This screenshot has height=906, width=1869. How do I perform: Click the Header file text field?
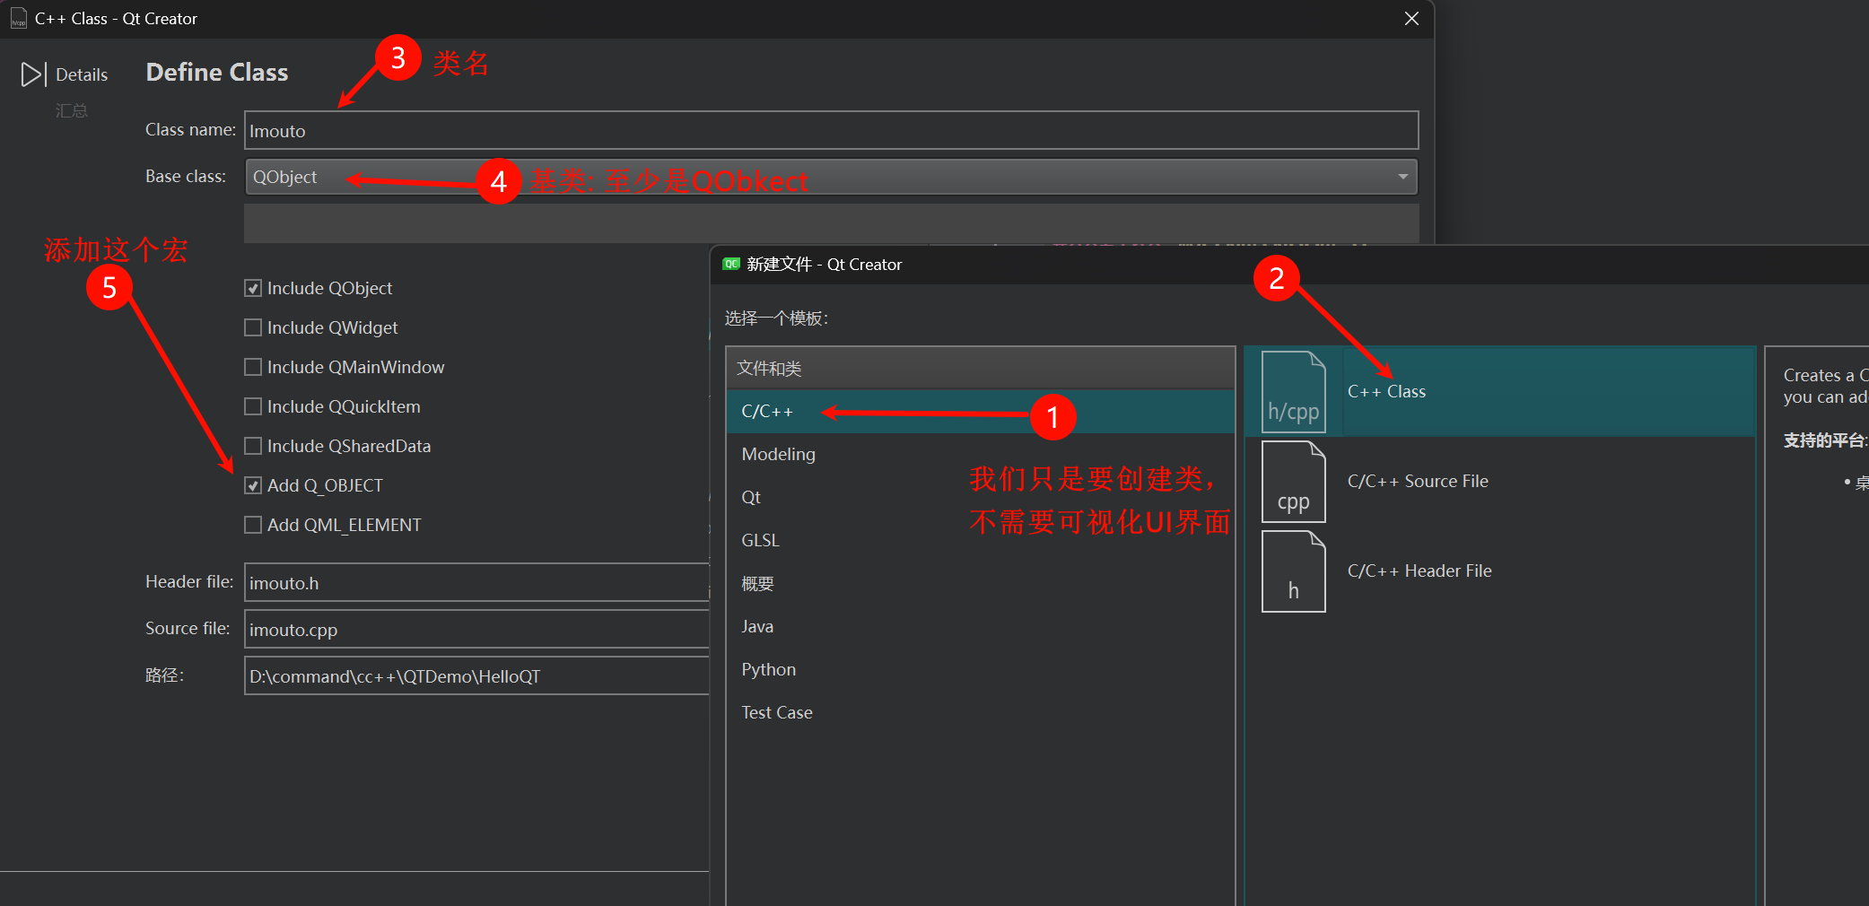click(476, 583)
